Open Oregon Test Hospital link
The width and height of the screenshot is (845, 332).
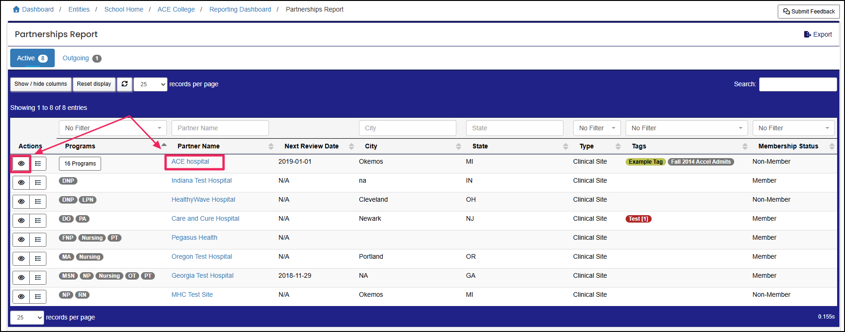pyautogui.click(x=202, y=256)
